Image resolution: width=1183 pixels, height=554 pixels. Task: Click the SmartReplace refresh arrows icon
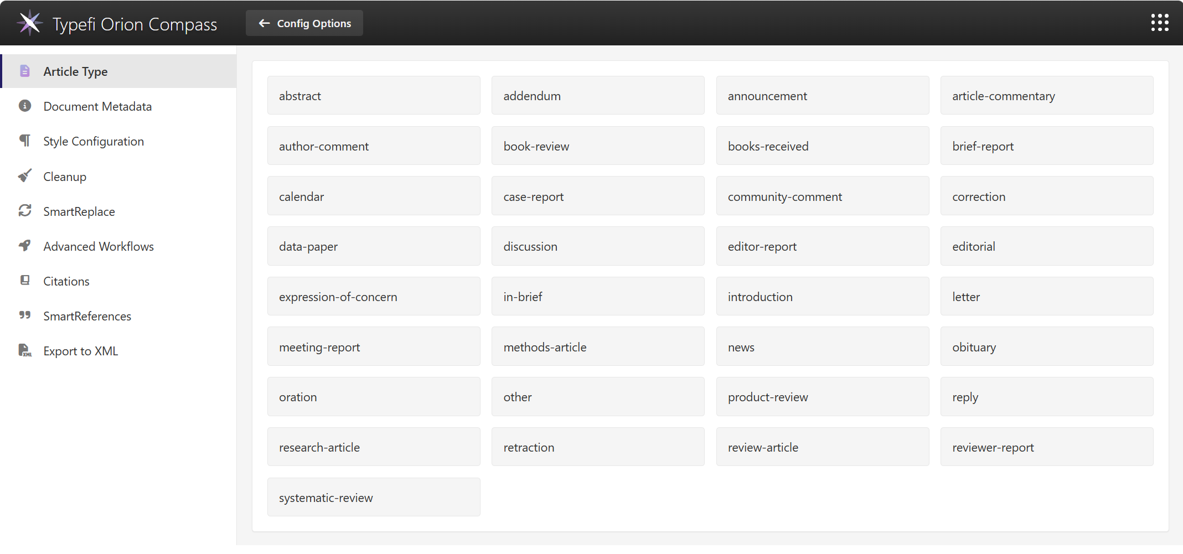25,211
